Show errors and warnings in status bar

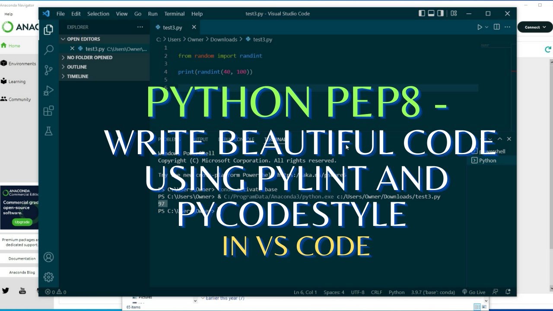[56, 292]
